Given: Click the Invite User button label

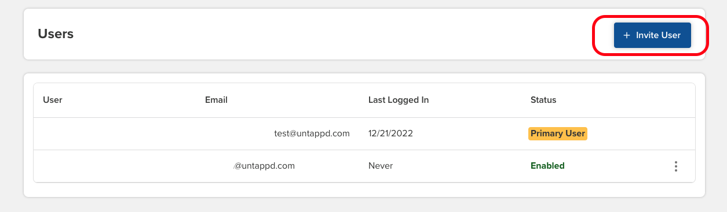Looking at the screenshot, I should [658, 35].
